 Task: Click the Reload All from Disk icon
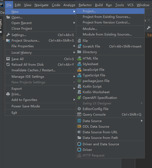coord(8,64)
